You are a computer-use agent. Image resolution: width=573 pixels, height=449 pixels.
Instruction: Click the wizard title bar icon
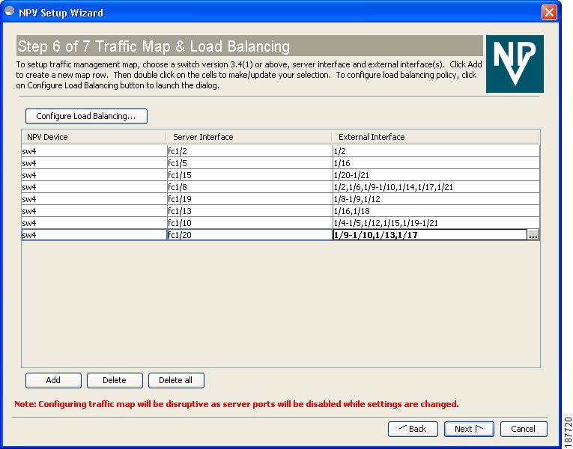pos(10,12)
